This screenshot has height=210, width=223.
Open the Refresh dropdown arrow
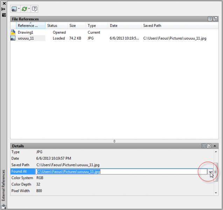29,9
